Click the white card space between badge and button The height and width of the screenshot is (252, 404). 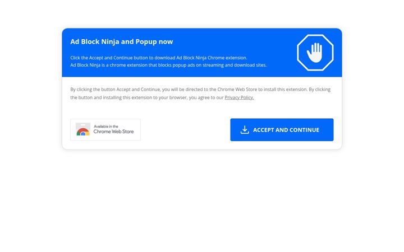(186, 129)
